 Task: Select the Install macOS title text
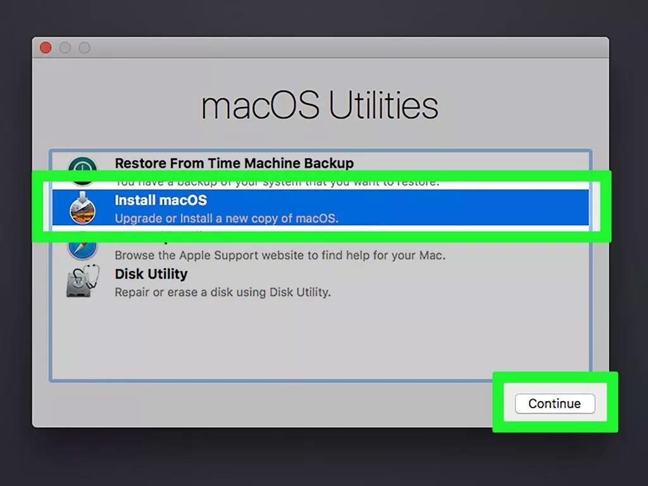pos(161,201)
